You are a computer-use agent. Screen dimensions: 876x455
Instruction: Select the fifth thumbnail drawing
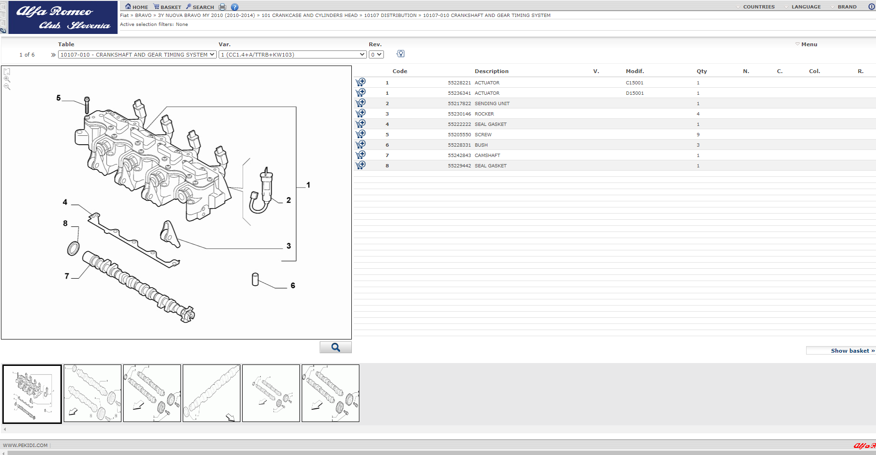[x=271, y=393]
